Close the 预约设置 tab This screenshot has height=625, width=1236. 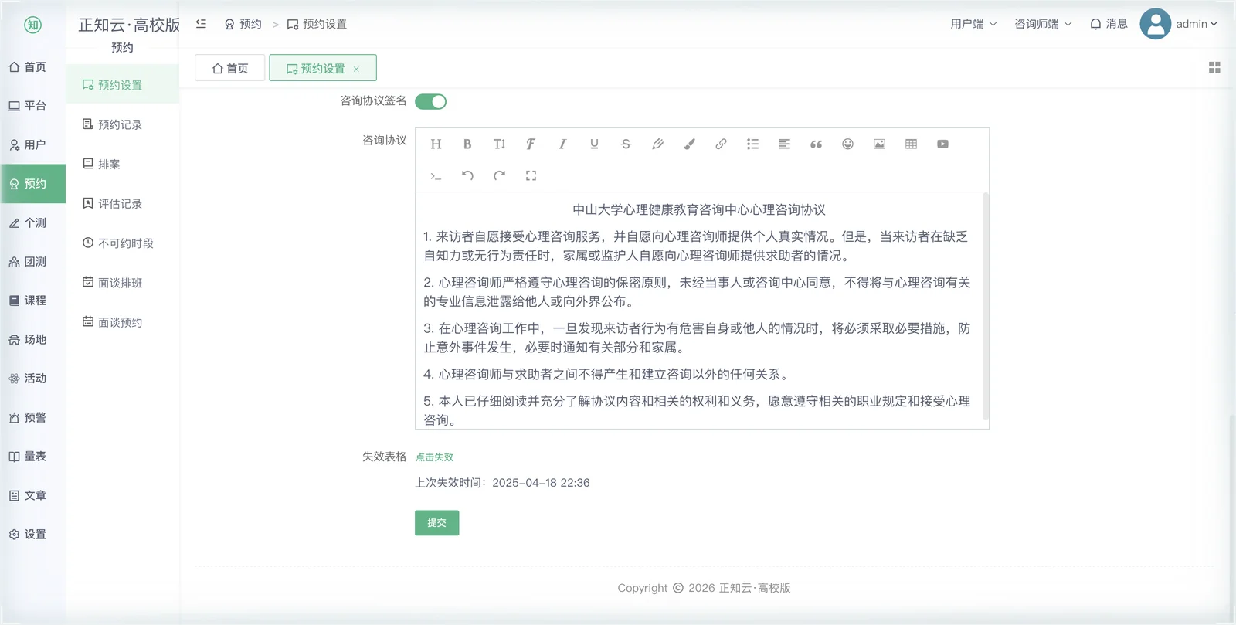click(356, 70)
